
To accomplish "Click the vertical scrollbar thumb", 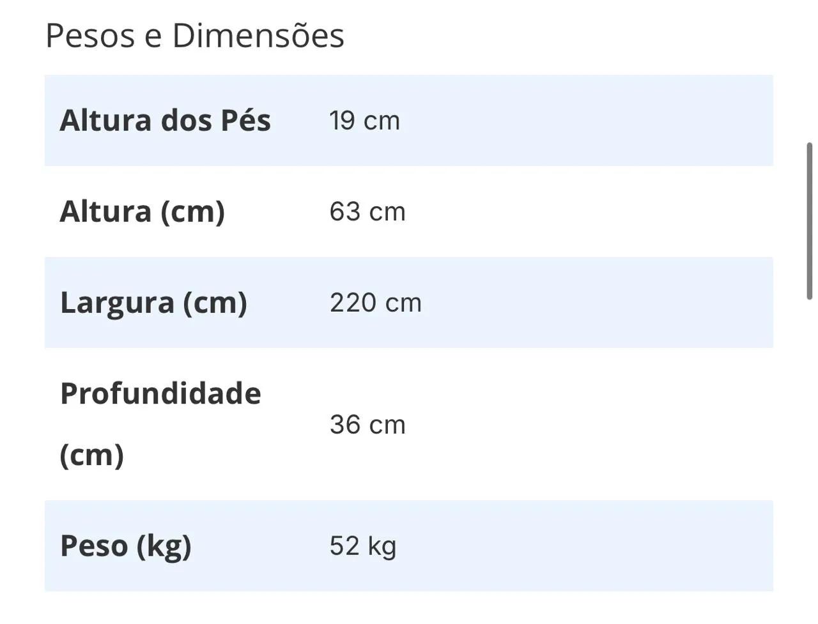I will click(x=809, y=220).
